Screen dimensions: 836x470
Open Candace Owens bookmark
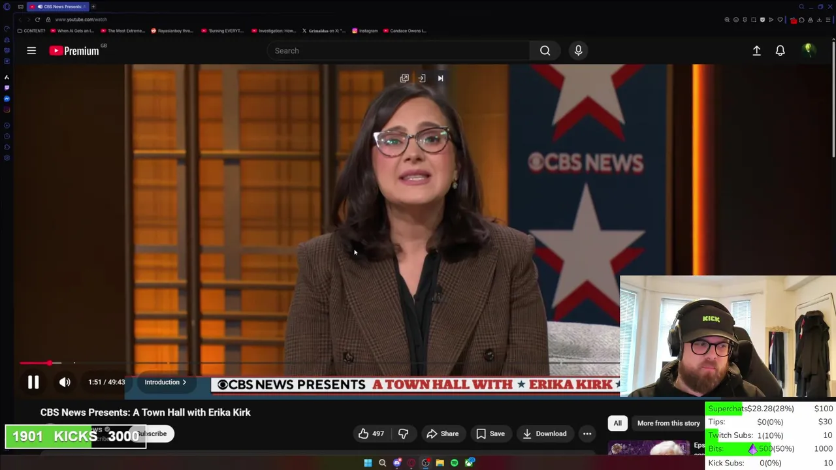(406, 31)
